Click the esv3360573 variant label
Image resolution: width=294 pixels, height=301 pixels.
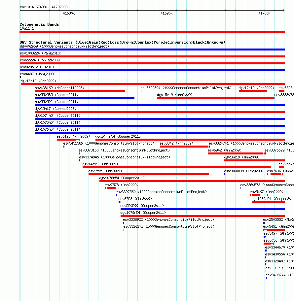267,185
